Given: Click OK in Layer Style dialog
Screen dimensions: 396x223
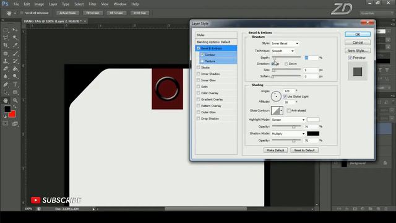Looking at the screenshot, I should [x=358, y=35].
